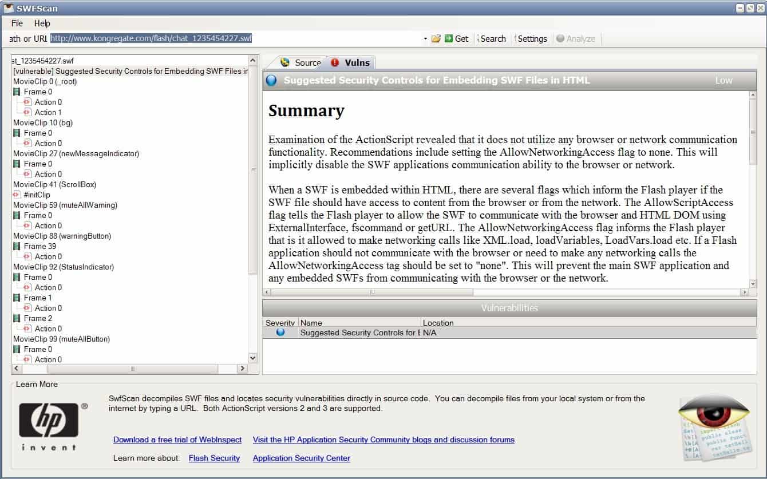This screenshot has height=479, width=767.
Task: Switch to the Source tab
Action: (301, 62)
